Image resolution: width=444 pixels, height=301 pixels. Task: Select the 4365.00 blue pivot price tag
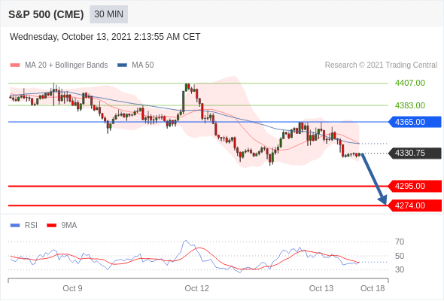415,122
